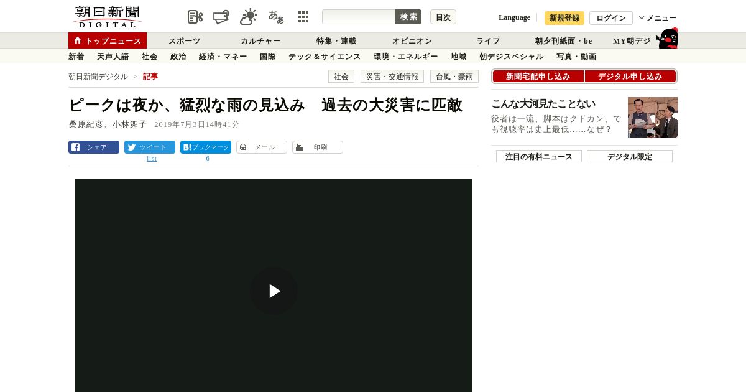Click the article headline ピークは夜か

pyautogui.click(x=265, y=105)
